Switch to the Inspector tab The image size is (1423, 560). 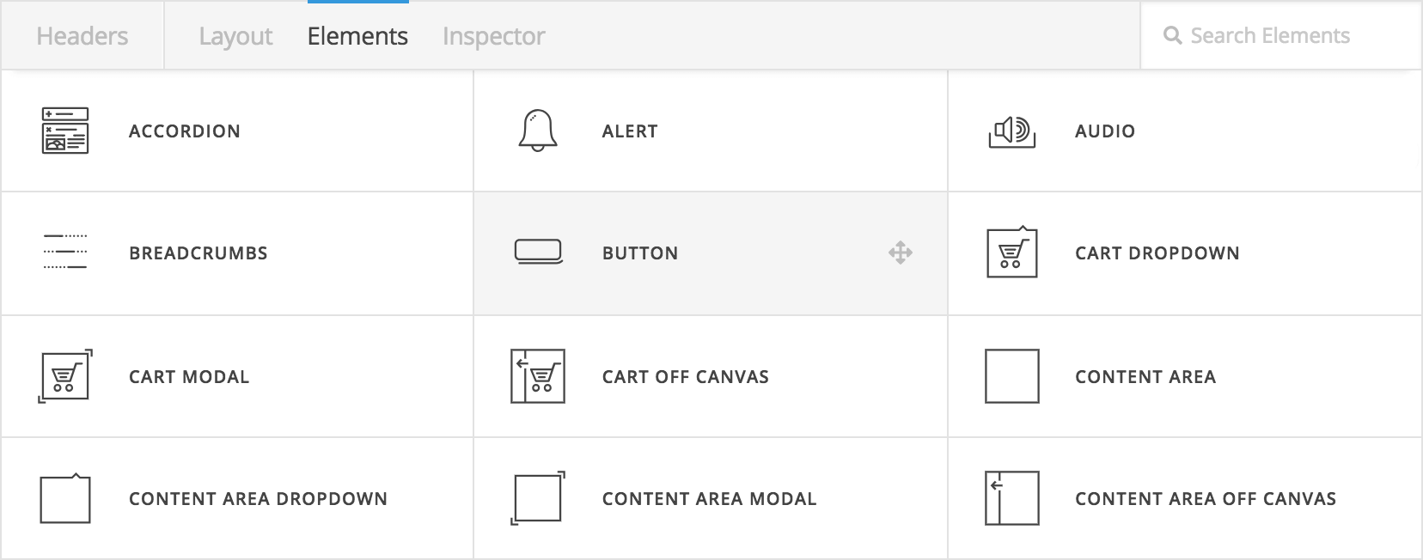(x=492, y=35)
